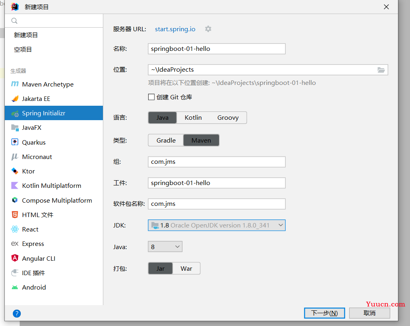The image size is (410, 326).
Task: Click the Express 'ex' icon
Action: [x=15, y=243]
